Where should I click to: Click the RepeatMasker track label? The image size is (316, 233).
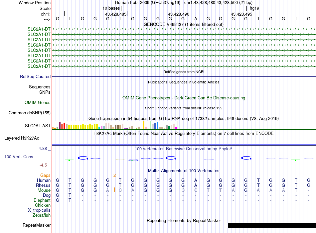37,225
